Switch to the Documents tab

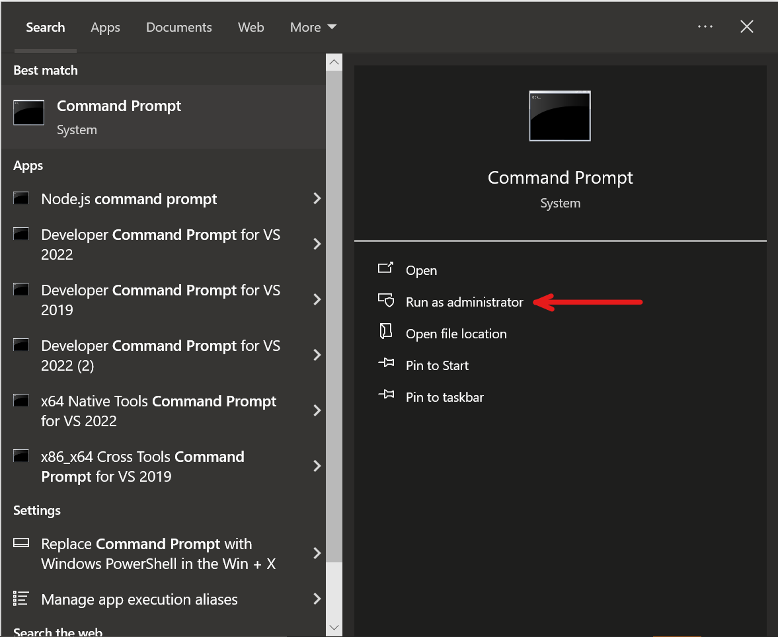point(178,27)
